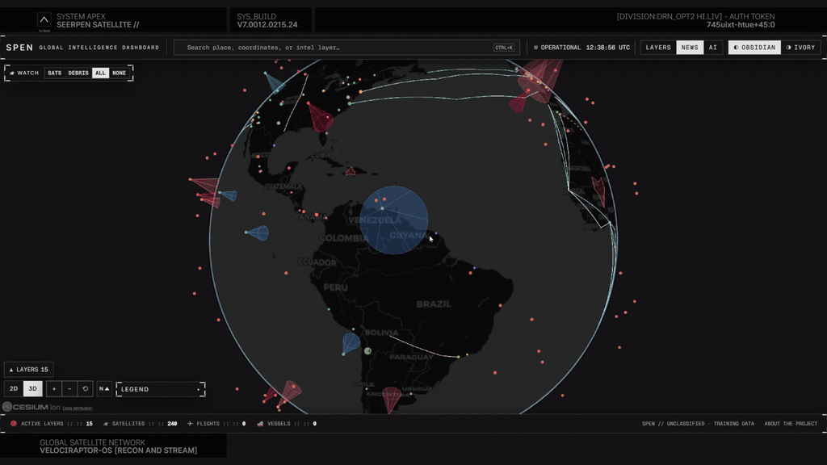Click the satellites icon in the status bar
Viewport: 827px width, 465px height.
(x=106, y=423)
